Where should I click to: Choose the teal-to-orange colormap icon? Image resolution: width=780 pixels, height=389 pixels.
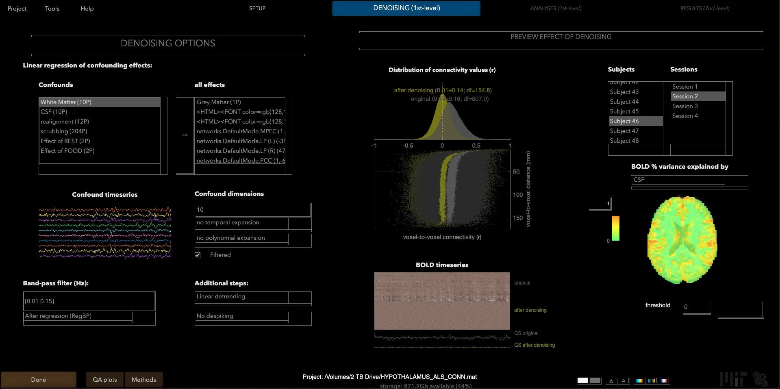click(652, 381)
